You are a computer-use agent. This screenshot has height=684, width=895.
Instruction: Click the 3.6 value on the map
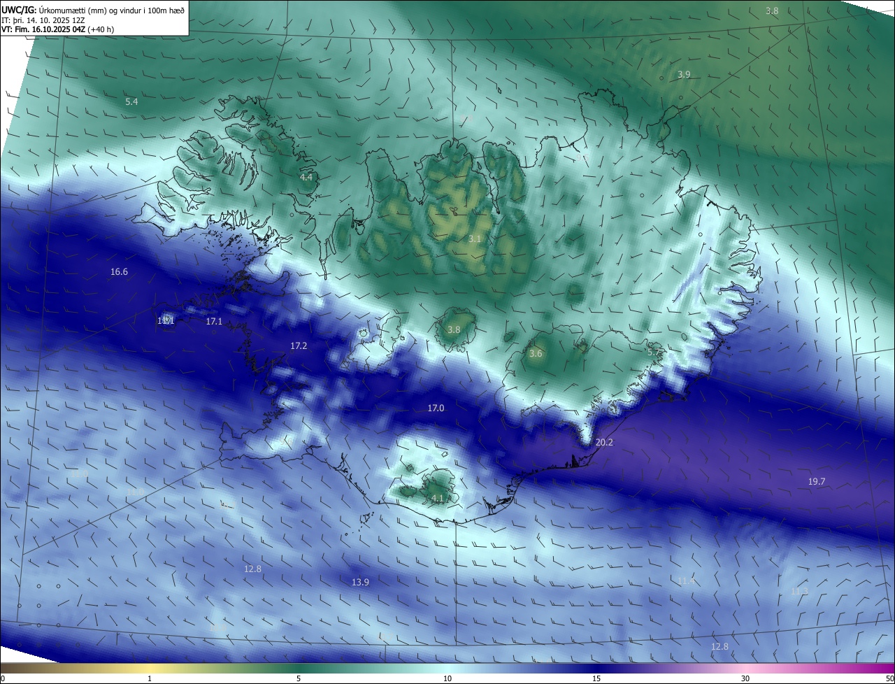point(536,354)
